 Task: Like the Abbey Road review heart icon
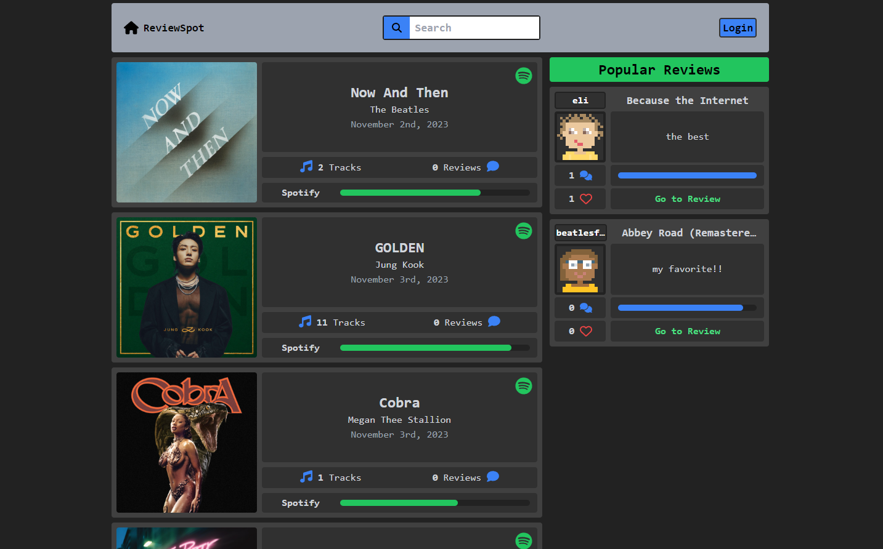(x=586, y=331)
